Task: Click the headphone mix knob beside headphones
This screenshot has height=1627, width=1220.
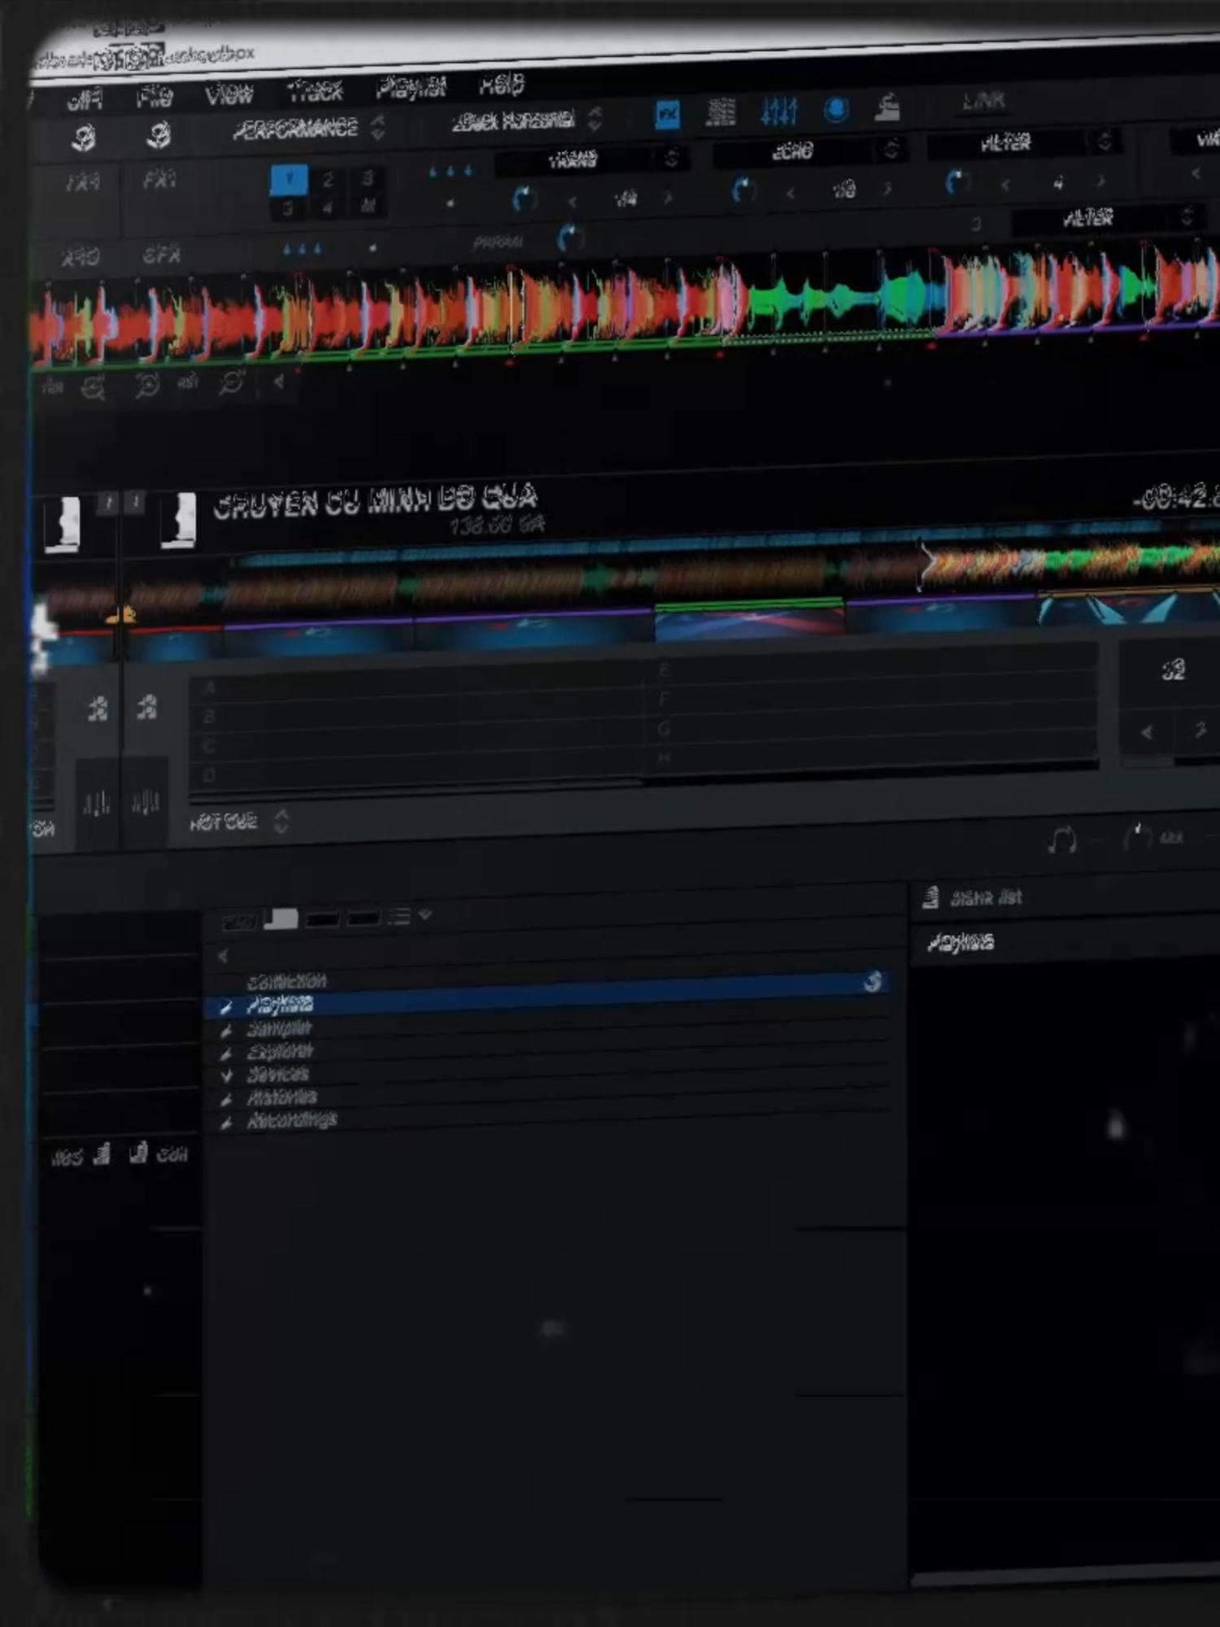Action: [1137, 837]
